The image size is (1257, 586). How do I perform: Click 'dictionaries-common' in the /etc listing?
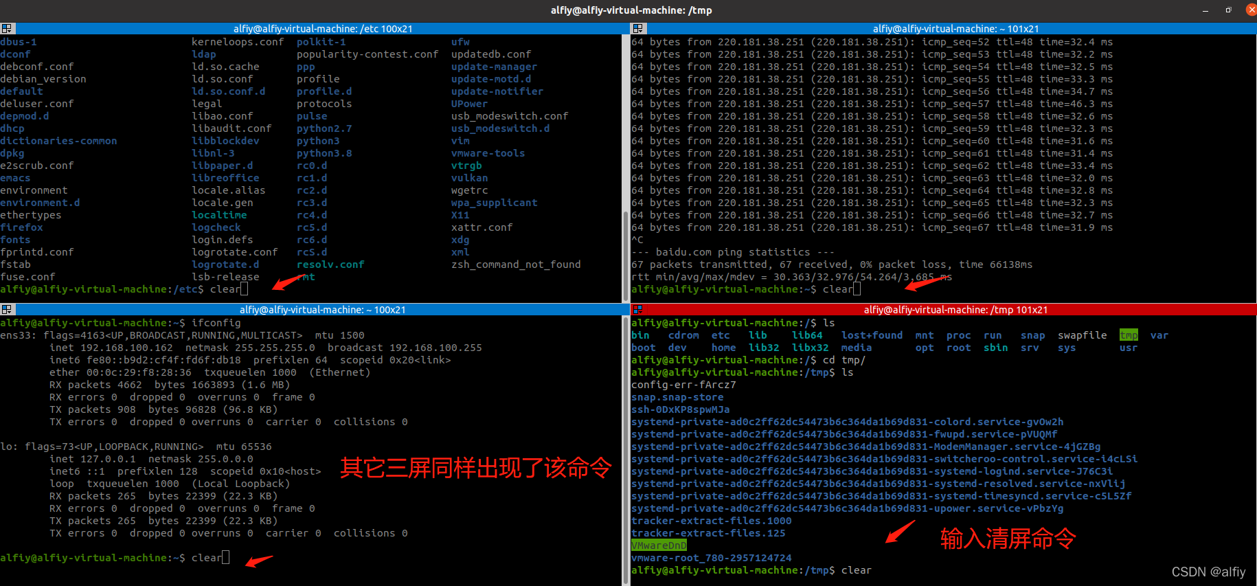[x=58, y=141]
